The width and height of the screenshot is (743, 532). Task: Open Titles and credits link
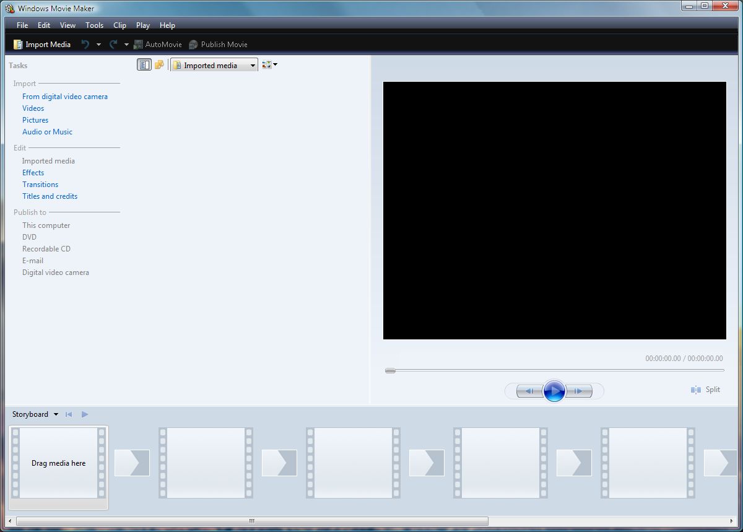(50, 196)
